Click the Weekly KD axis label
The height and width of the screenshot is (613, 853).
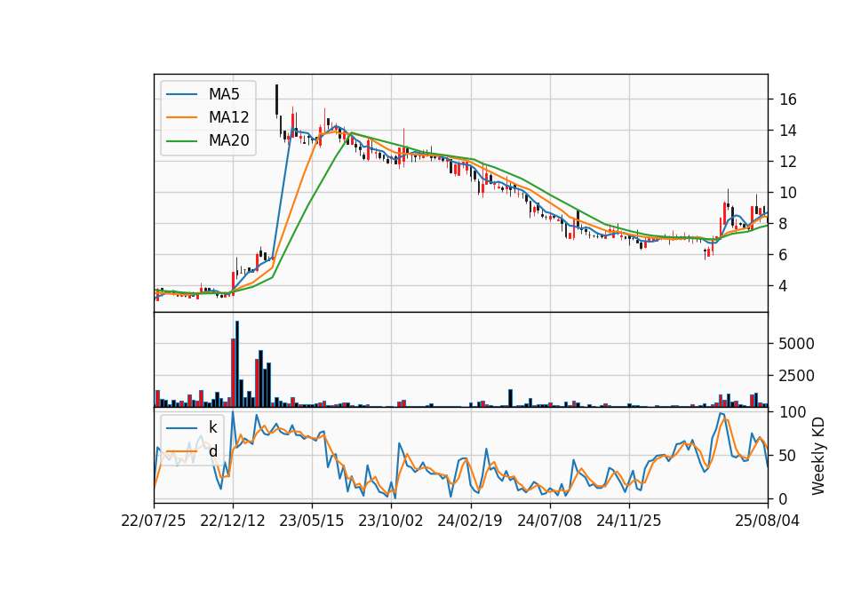point(817,456)
